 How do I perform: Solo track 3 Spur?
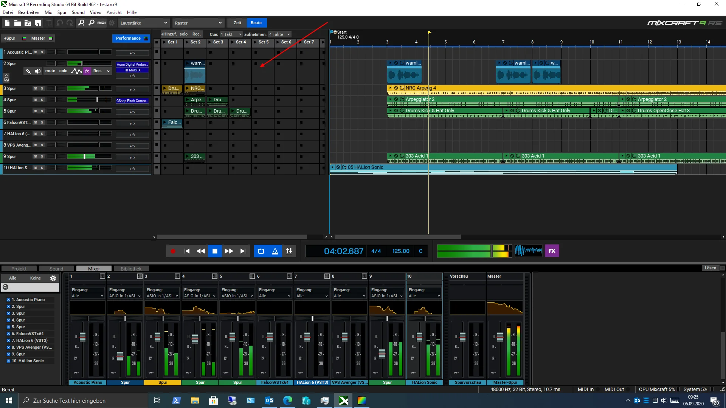pos(42,88)
